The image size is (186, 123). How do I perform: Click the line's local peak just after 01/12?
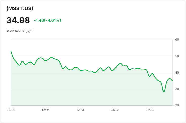[x=120, y=63]
